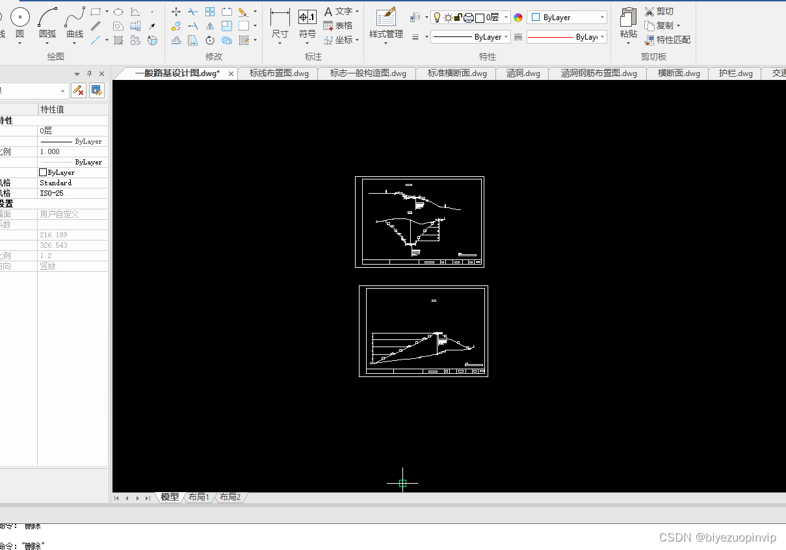The image size is (786, 550).
Task: Click the quick-select icon in properties panel
Action: pyautogui.click(x=96, y=90)
